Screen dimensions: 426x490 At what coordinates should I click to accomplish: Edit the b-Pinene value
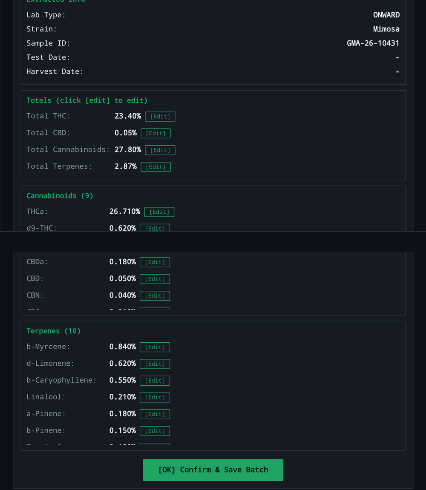(155, 431)
